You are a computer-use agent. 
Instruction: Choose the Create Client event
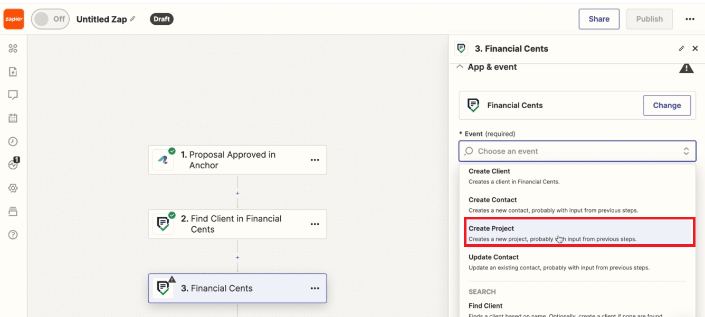click(577, 176)
